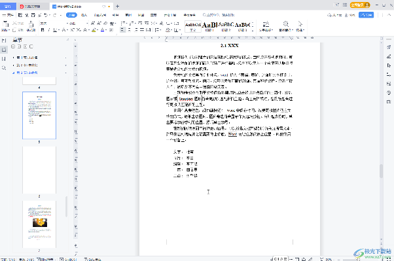Switch to the 审阅 Review tab
The width and height of the screenshot is (394, 261).
click(x=128, y=15)
